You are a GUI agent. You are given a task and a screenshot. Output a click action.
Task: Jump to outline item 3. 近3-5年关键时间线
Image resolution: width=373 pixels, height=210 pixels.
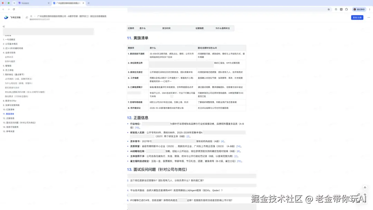13,48
